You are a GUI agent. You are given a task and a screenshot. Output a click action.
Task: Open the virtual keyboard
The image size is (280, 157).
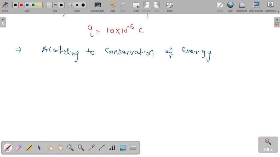pos(133,147)
